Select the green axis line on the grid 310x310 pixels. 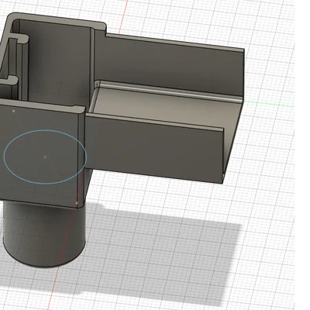click(269, 104)
